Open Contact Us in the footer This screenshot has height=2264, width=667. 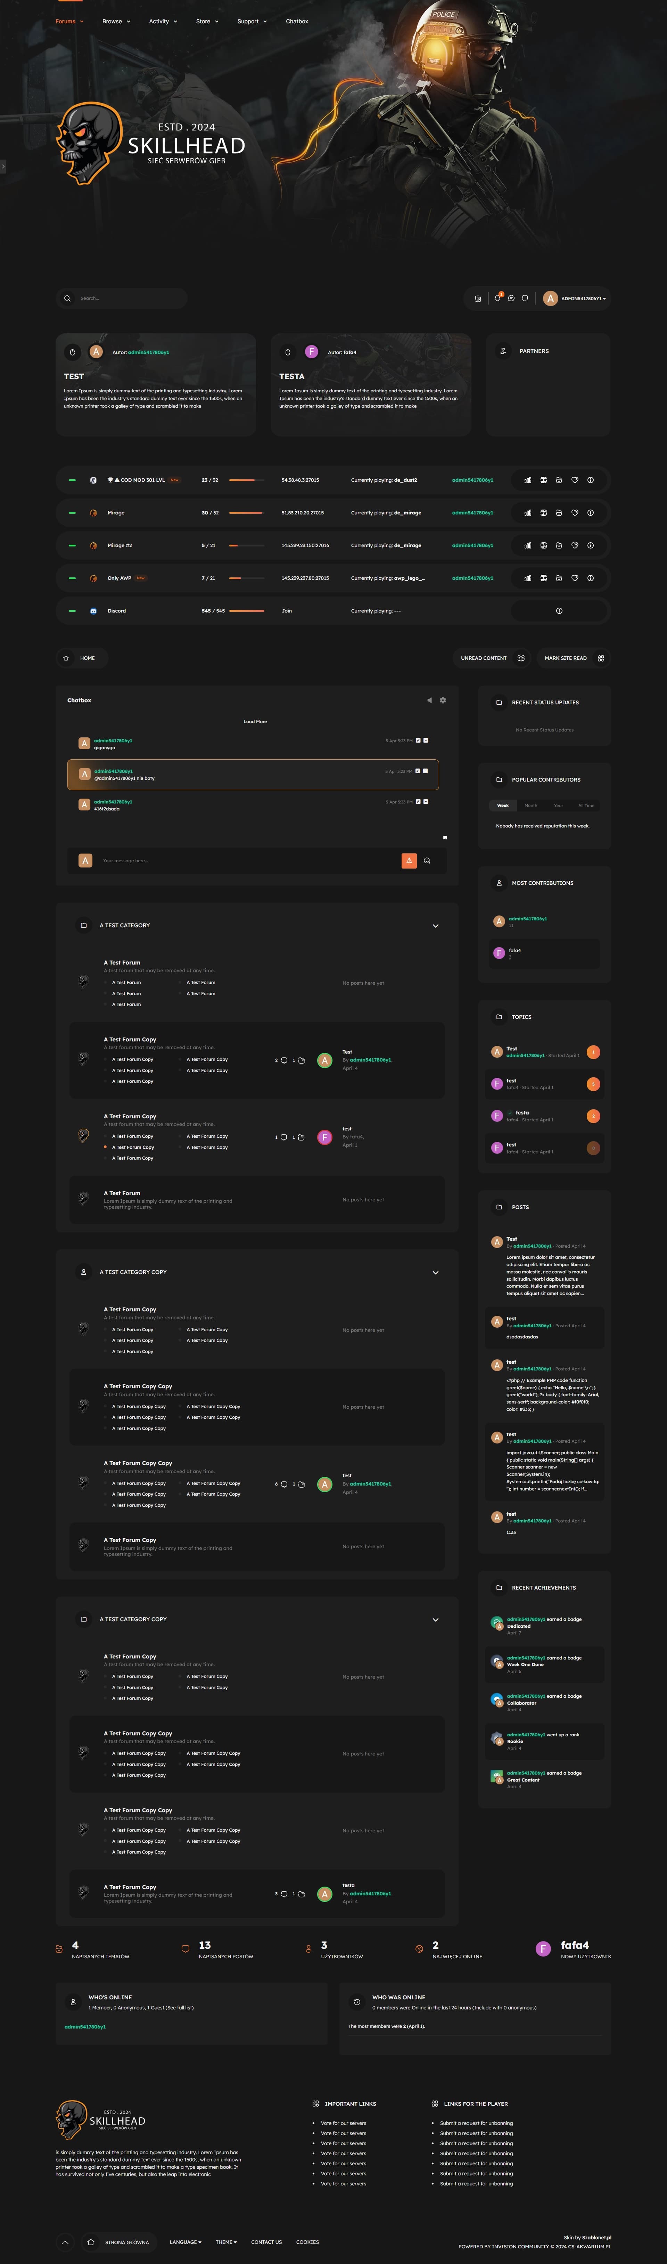pos(267,2242)
